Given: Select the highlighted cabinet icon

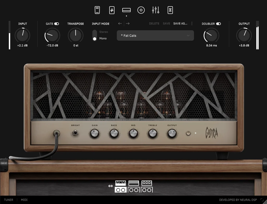Looking at the screenshot, I should (120, 190).
